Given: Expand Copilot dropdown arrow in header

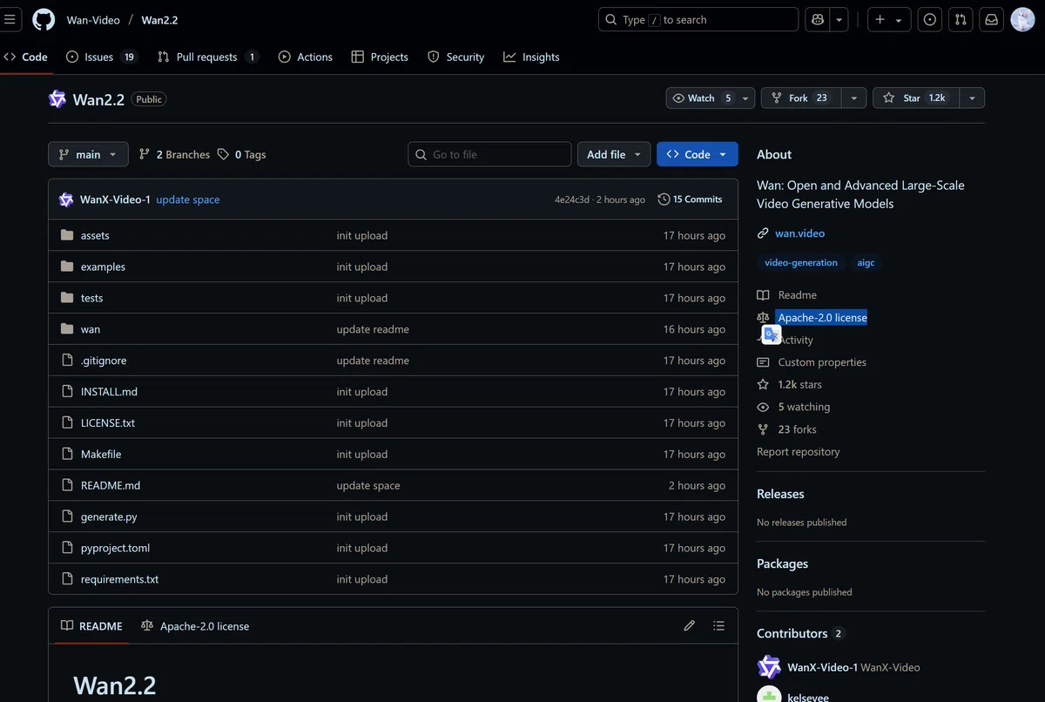Looking at the screenshot, I should pyautogui.click(x=839, y=19).
